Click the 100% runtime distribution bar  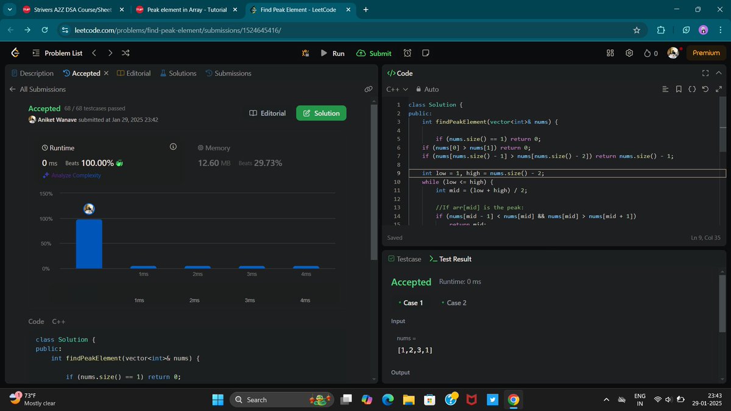pyautogui.click(x=89, y=244)
